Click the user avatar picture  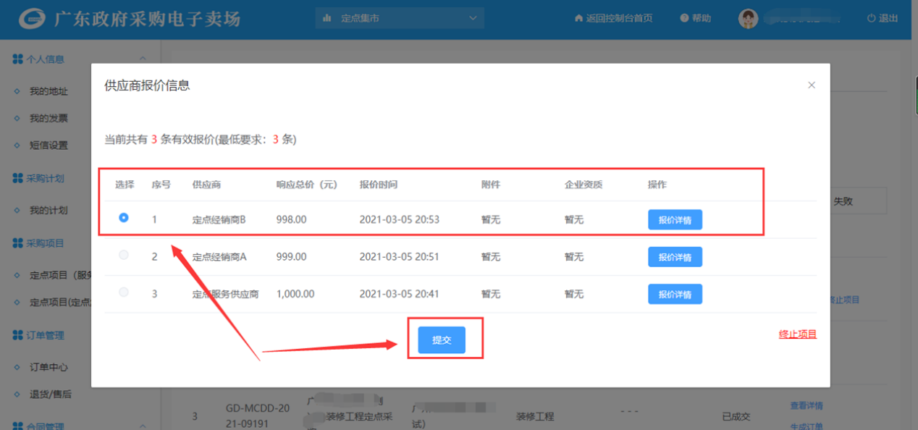[x=748, y=19]
